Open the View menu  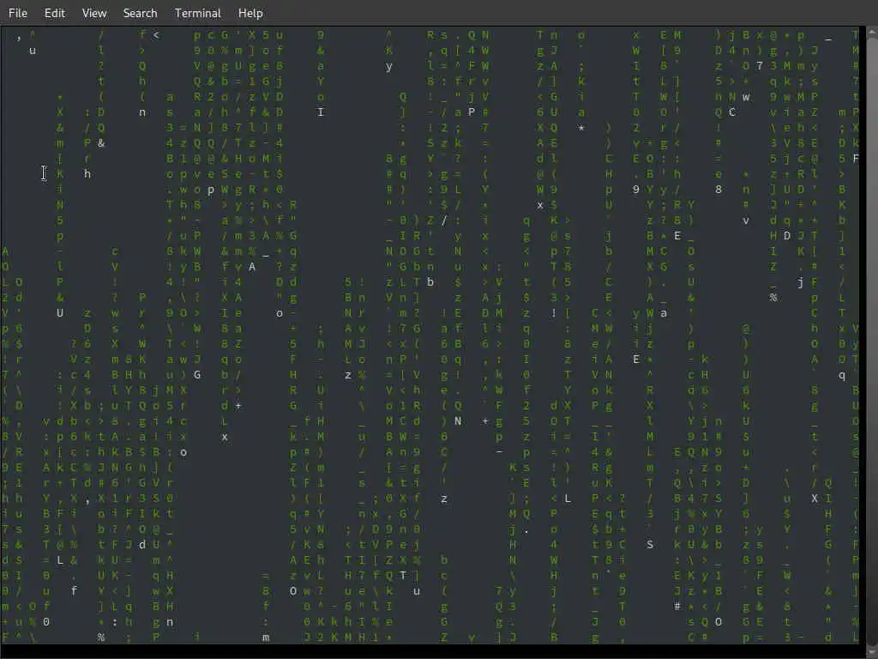click(x=94, y=13)
